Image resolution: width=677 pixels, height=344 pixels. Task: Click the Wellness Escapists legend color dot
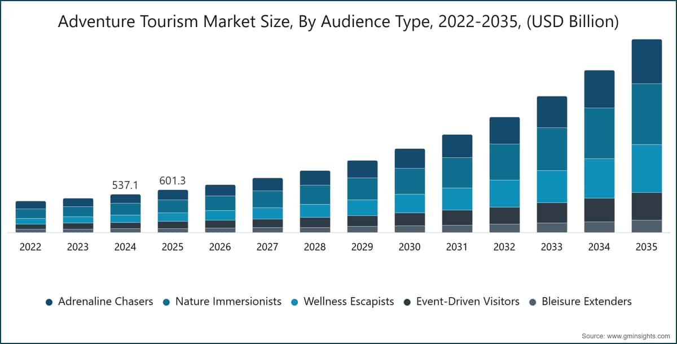pos(295,302)
